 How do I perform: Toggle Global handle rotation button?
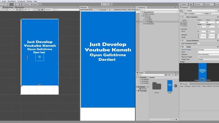tap(34, 4)
